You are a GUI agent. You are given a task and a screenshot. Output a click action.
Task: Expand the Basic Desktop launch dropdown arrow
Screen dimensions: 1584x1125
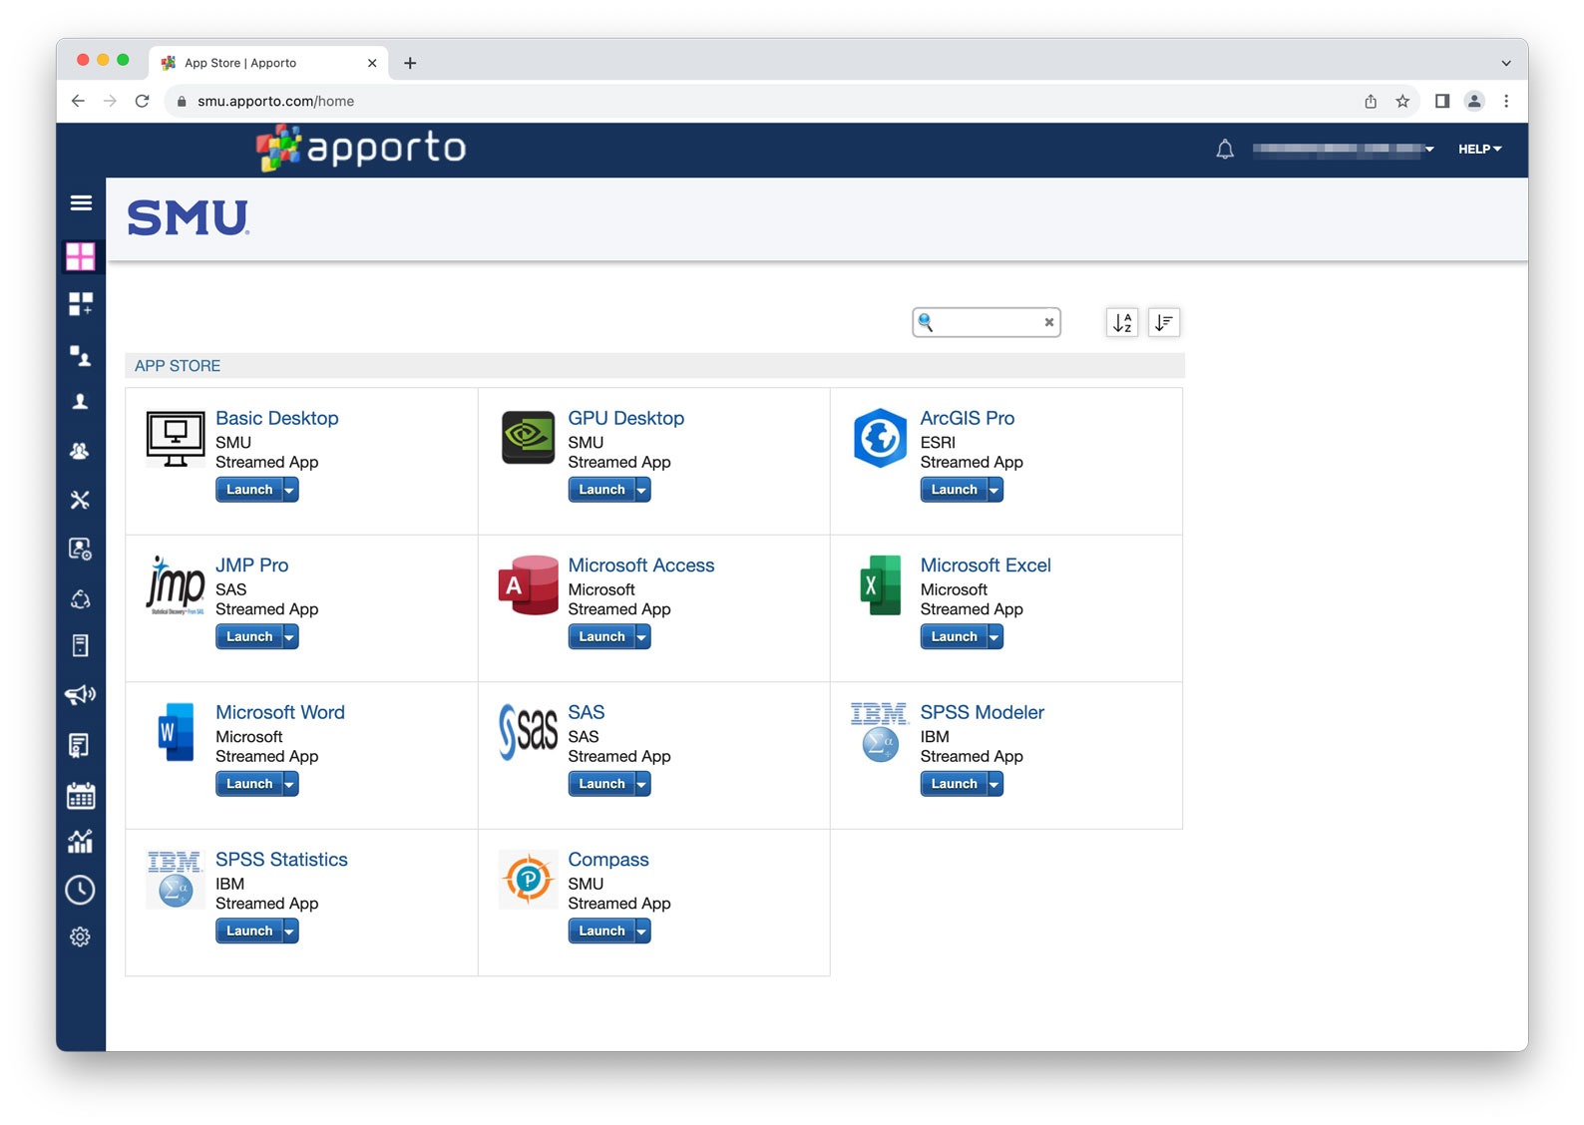pyautogui.click(x=289, y=490)
